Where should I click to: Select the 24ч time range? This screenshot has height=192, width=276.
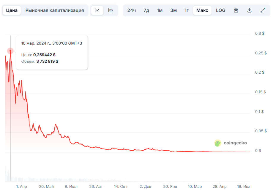click(131, 10)
